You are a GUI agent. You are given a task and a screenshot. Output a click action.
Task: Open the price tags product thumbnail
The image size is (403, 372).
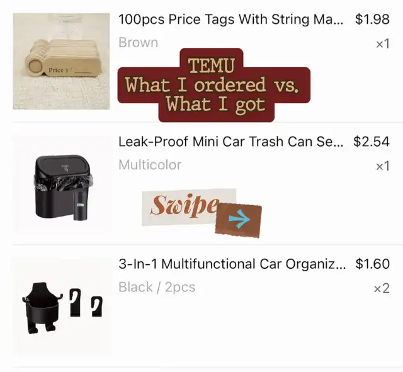tap(61, 62)
